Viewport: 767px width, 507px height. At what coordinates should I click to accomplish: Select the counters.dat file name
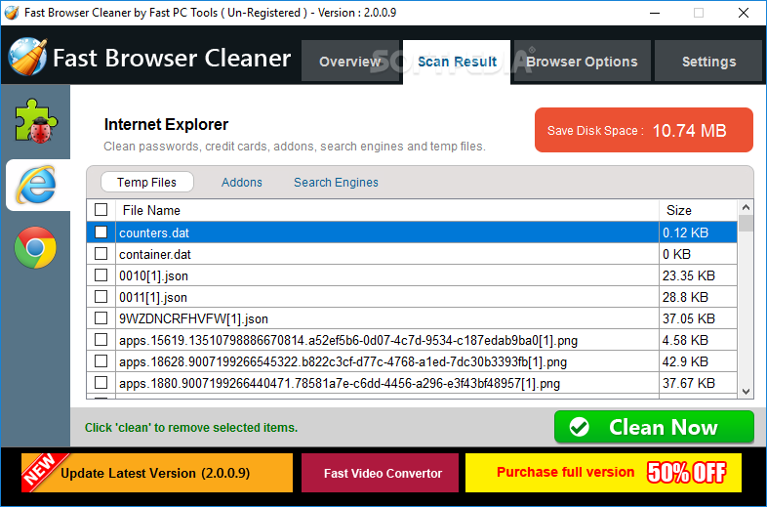[154, 232]
